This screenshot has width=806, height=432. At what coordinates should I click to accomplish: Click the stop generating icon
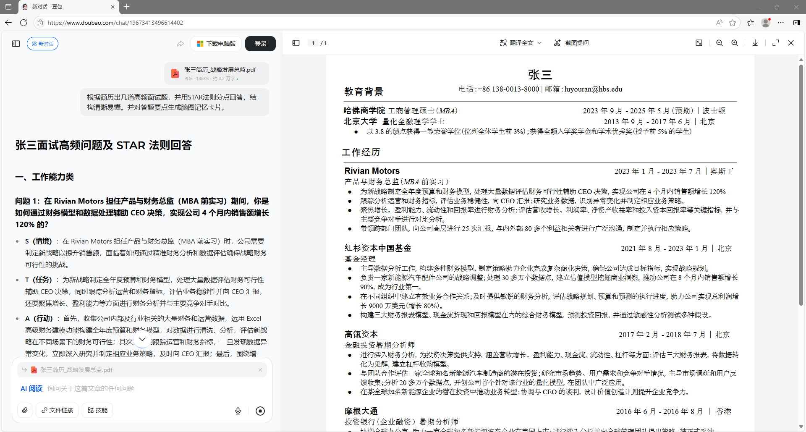pos(260,411)
